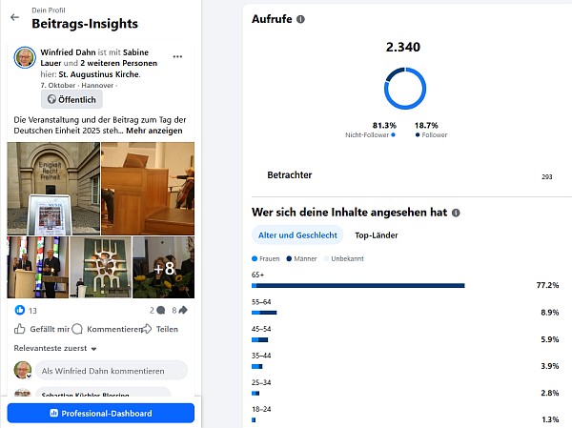The width and height of the screenshot is (572, 428).
Task: Open the organ and cellist photo
Action: (148, 189)
